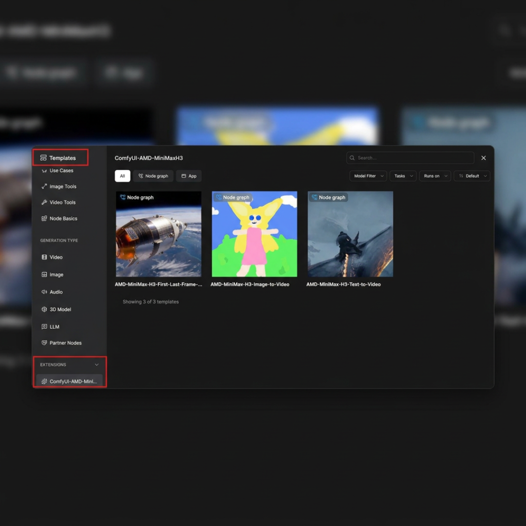This screenshot has height=526, width=526.
Task: Select the Image Tools wand icon
Action: (44, 187)
